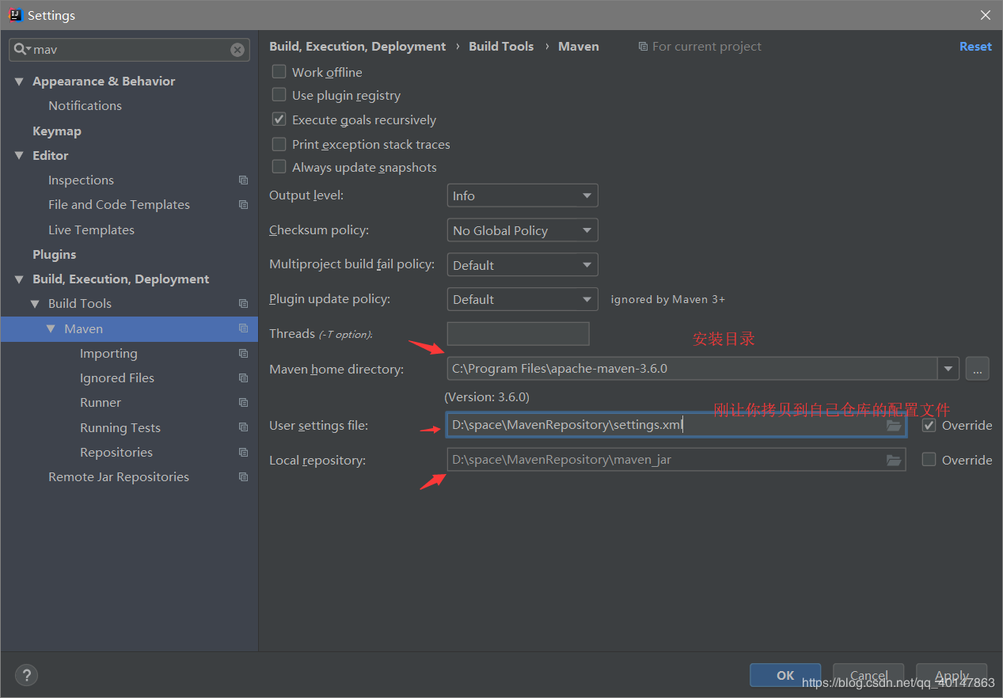Open Live Templates settings page
Viewport: 1003px width, 698px height.
coord(91,230)
